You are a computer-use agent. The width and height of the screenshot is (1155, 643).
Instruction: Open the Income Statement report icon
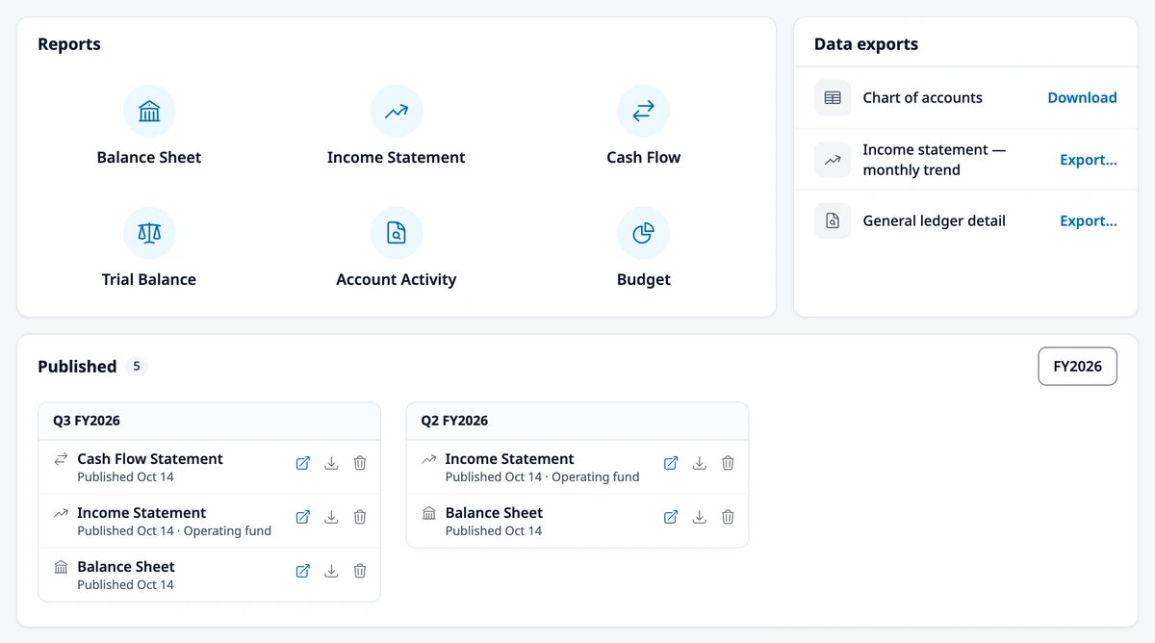pyautogui.click(x=397, y=112)
